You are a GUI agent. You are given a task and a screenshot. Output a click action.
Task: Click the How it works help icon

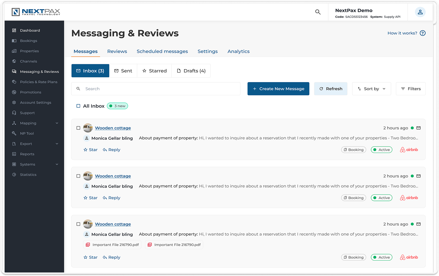pos(422,33)
